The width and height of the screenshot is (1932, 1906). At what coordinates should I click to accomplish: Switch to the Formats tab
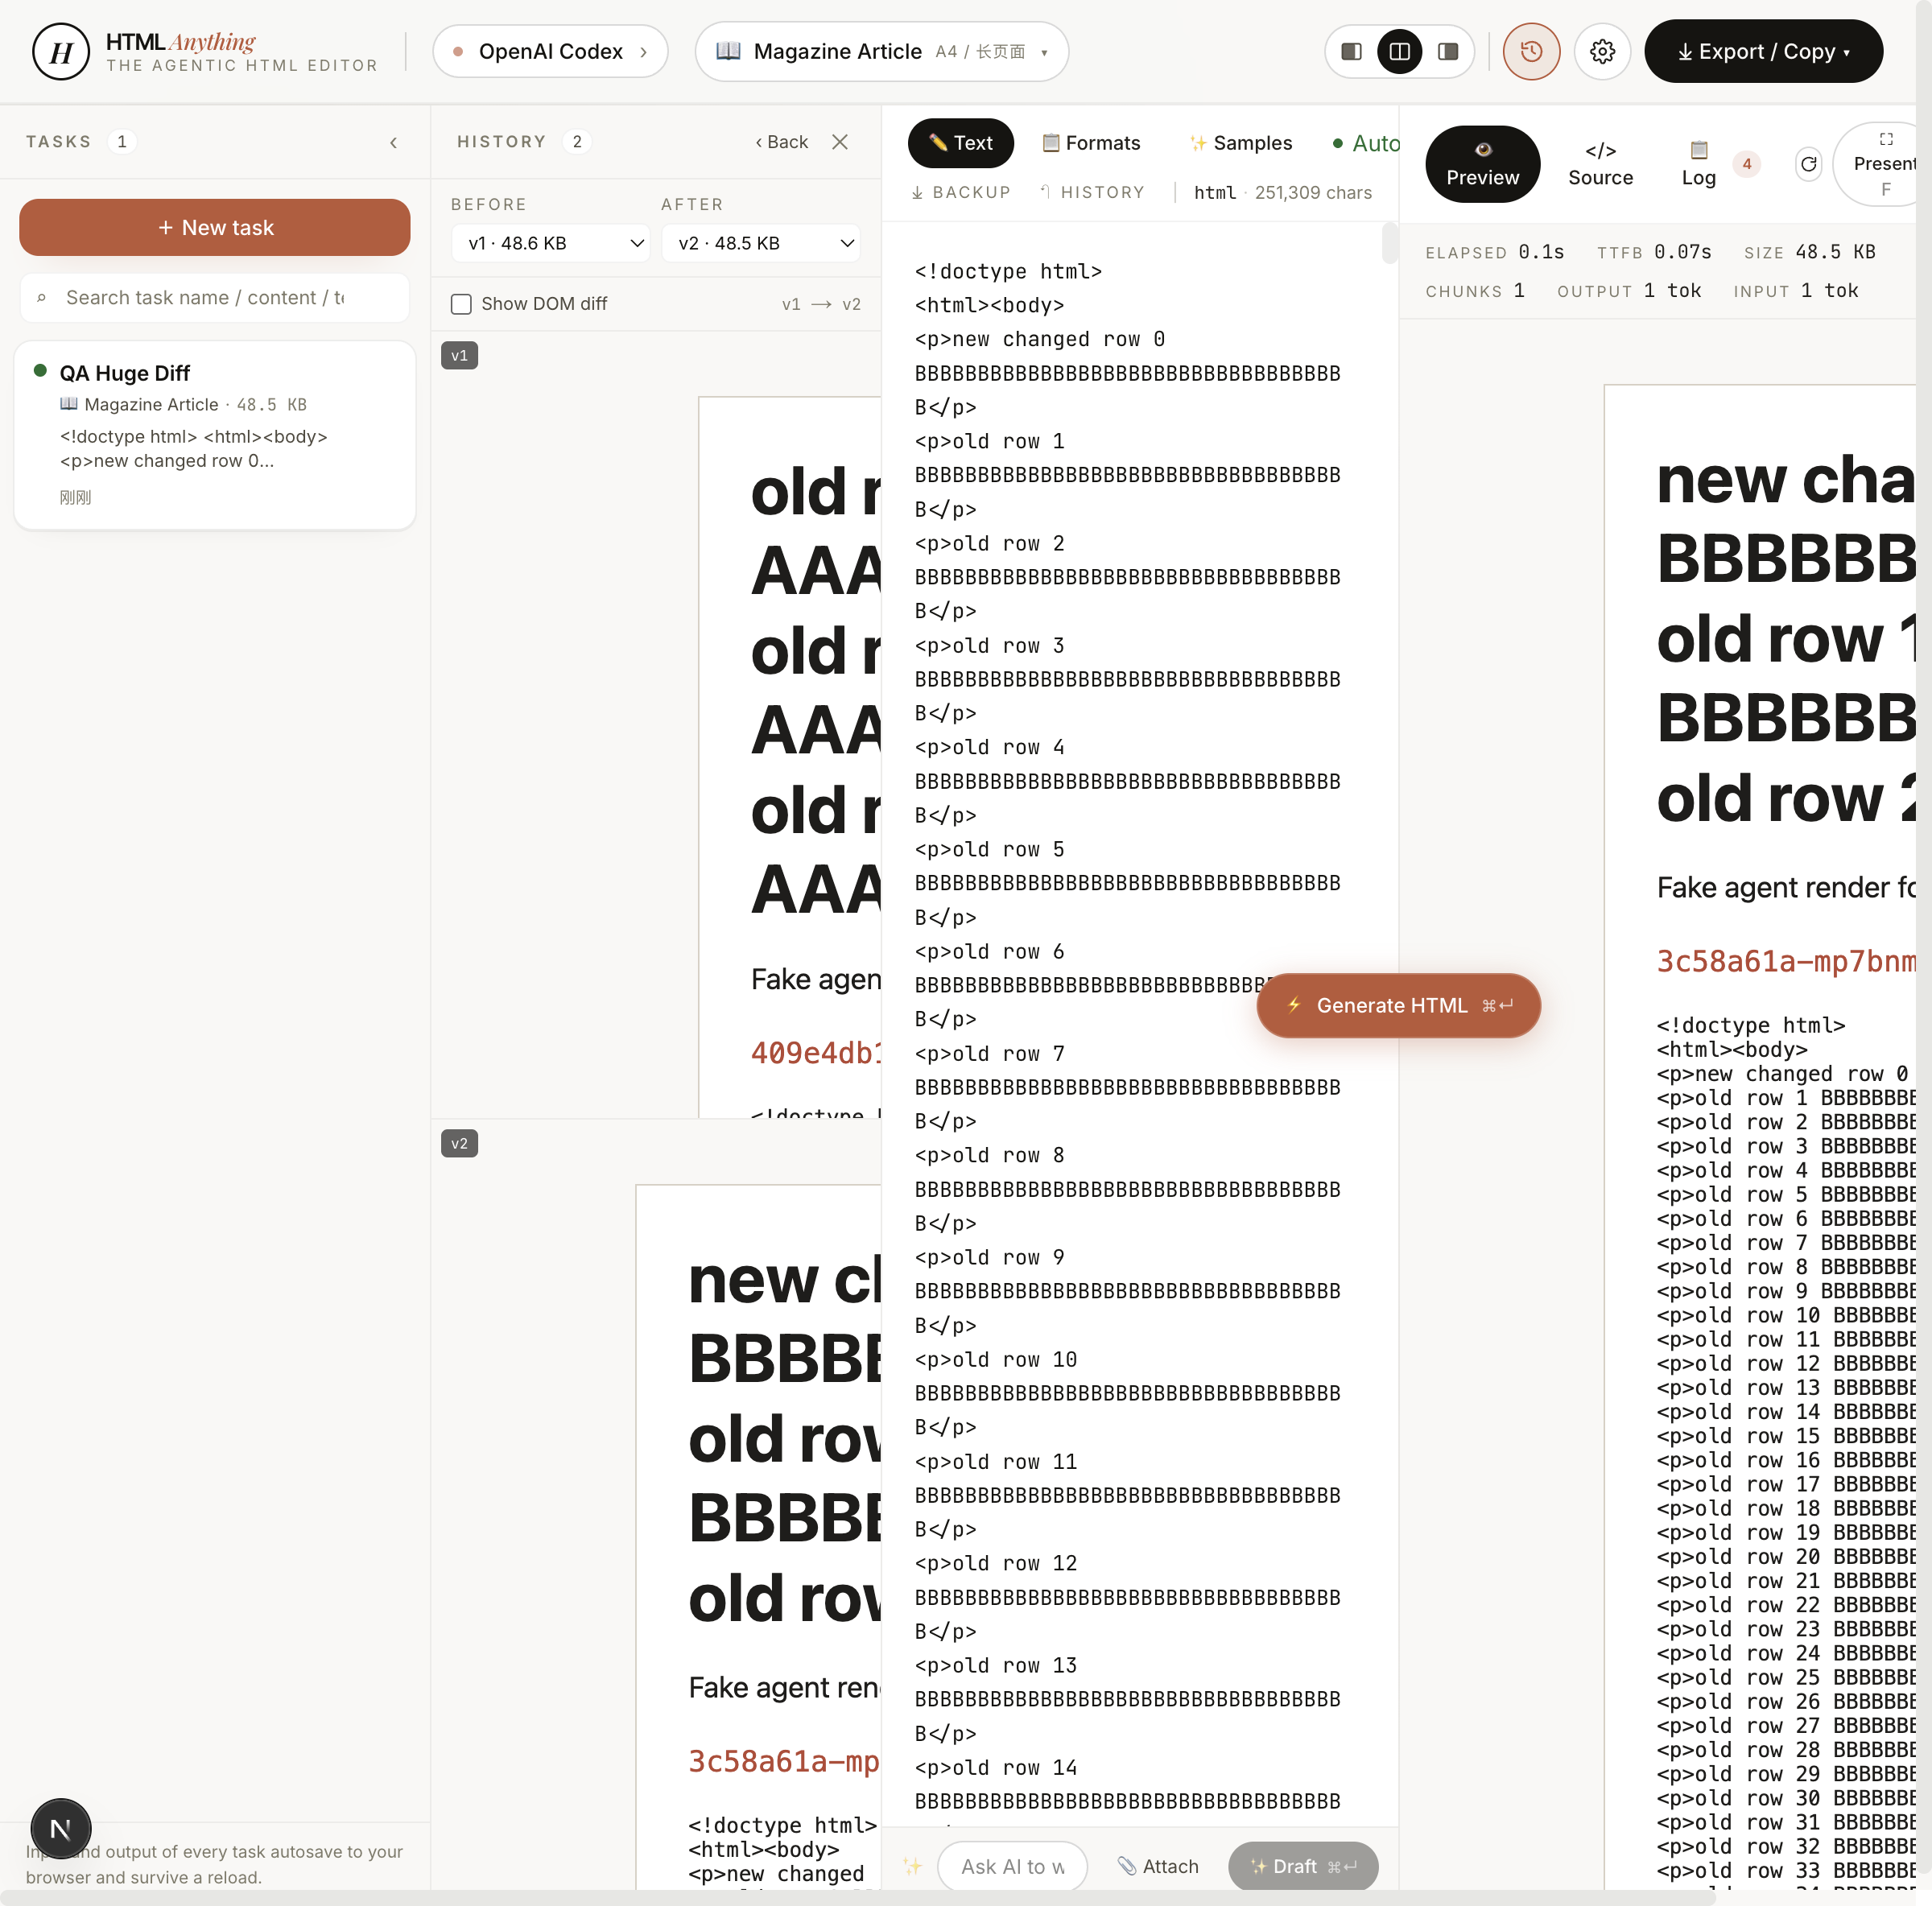(1091, 143)
